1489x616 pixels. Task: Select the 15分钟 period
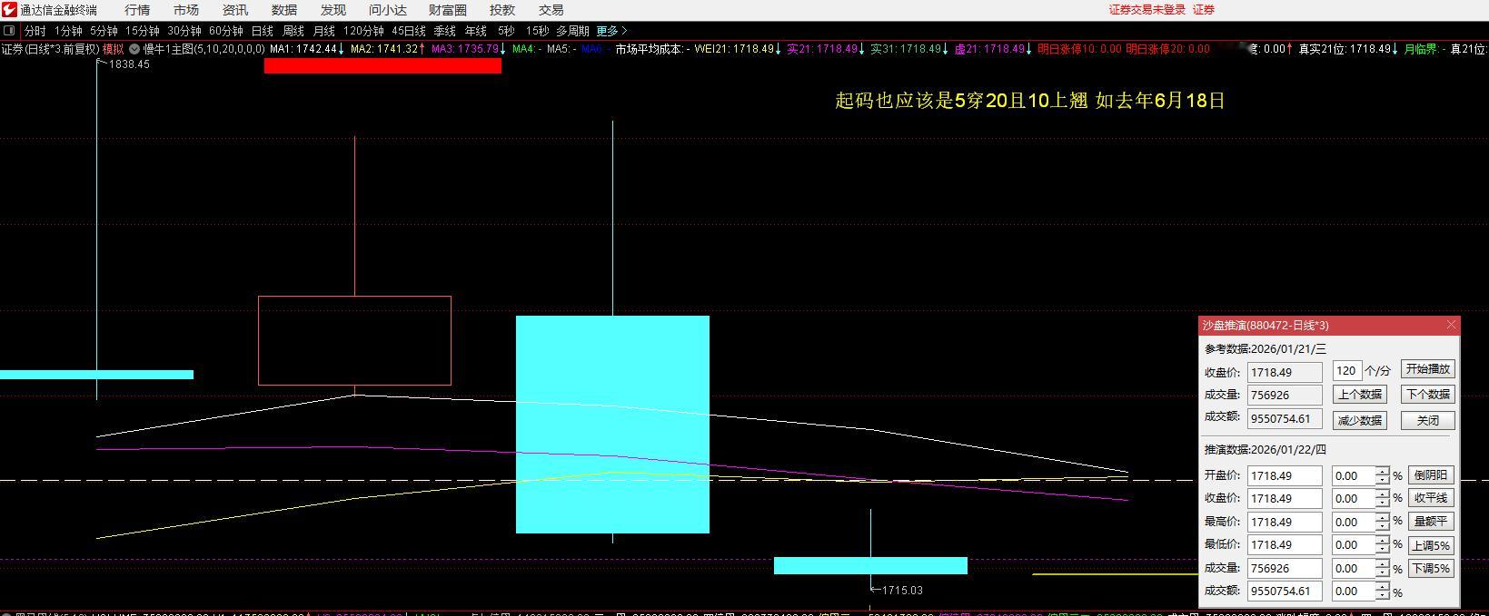coord(143,31)
